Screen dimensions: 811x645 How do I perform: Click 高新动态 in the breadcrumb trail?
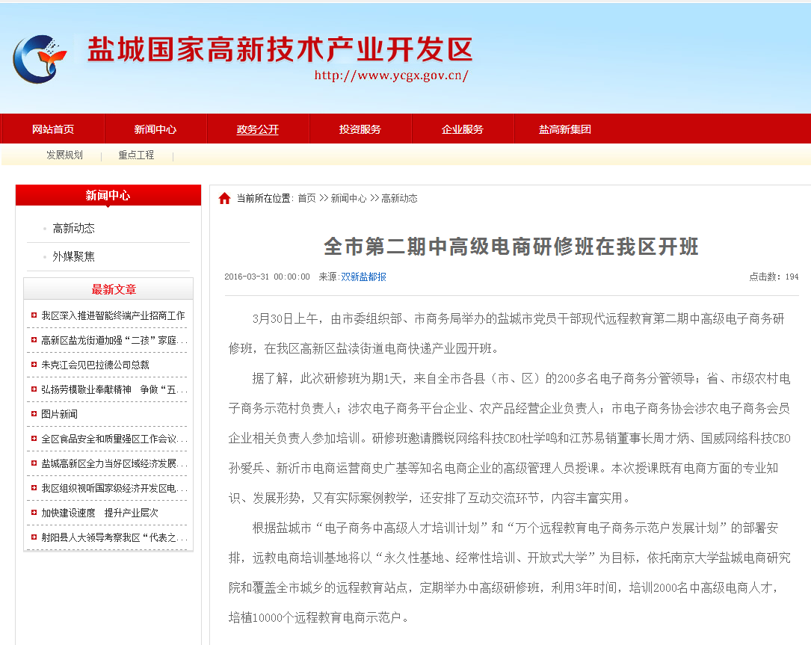399,198
